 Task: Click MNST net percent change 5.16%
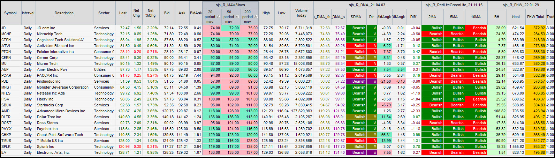(x=151, y=87)
